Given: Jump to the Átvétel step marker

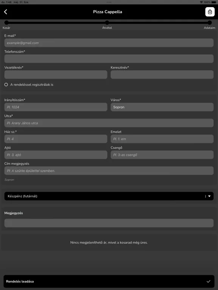Looking at the screenshot, I should pyautogui.click(x=107, y=23).
